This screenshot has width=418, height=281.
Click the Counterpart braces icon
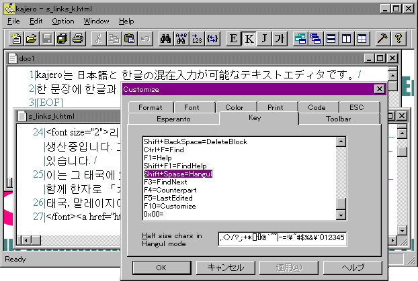click(x=212, y=39)
